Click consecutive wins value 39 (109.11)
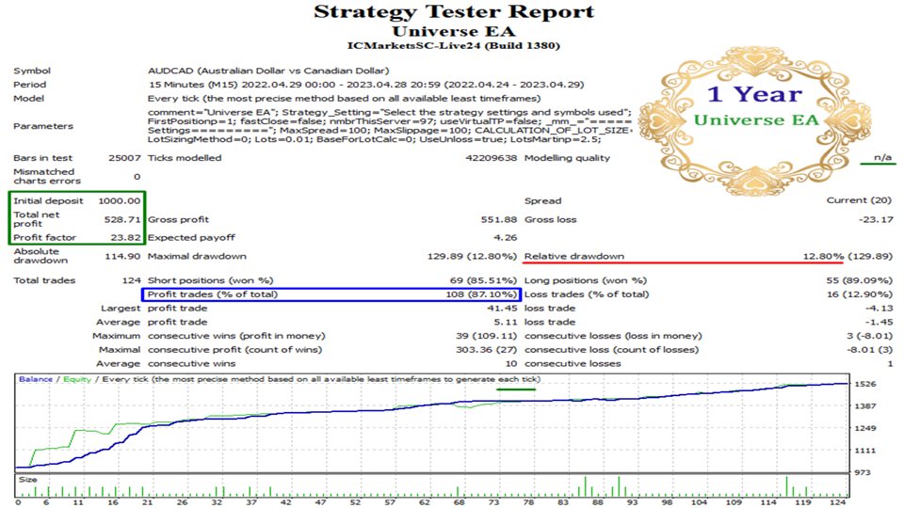The height and width of the screenshot is (508, 904). pos(487,336)
